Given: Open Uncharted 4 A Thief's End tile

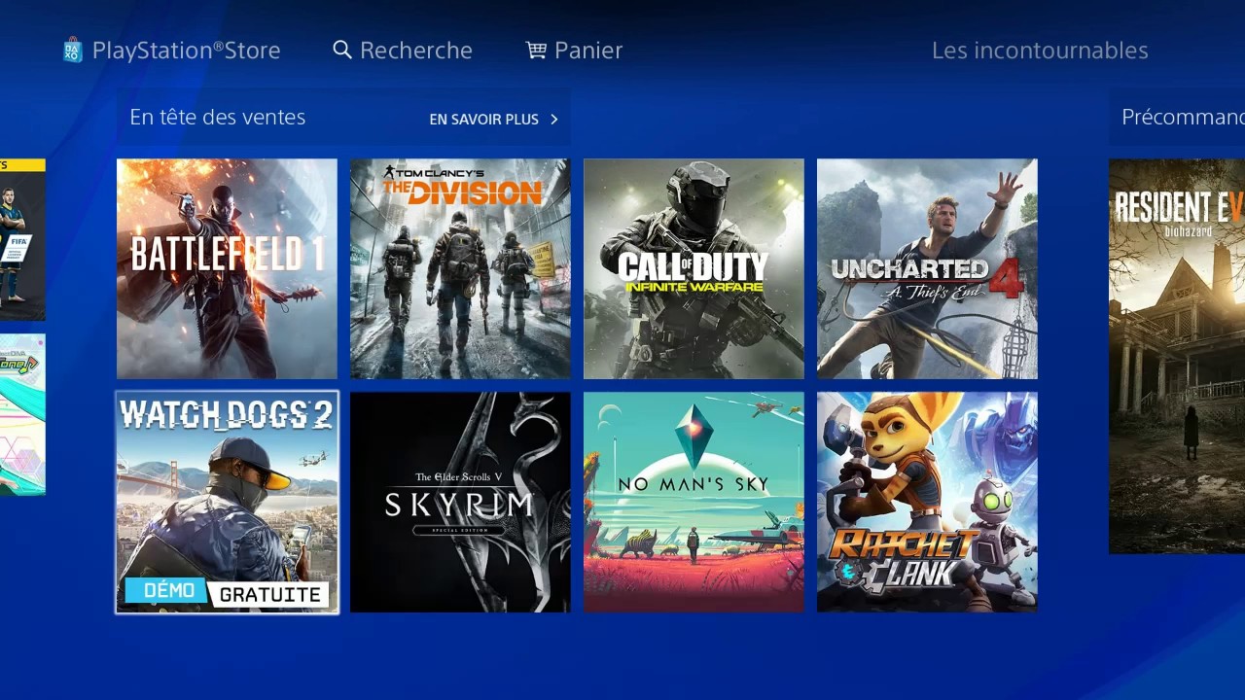Looking at the screenshot, I should [927, 268].
